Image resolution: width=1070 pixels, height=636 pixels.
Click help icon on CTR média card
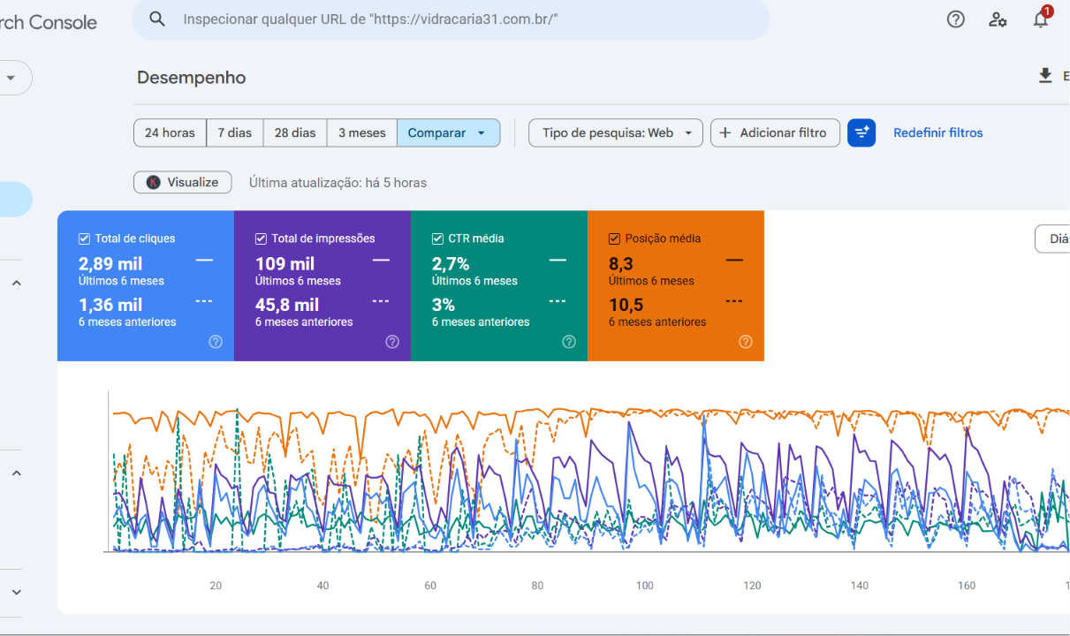pyautogui.click(x=569, y=342)
